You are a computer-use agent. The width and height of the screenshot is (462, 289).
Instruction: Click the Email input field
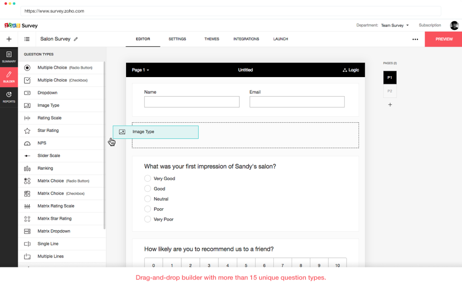tap(297, 102)
